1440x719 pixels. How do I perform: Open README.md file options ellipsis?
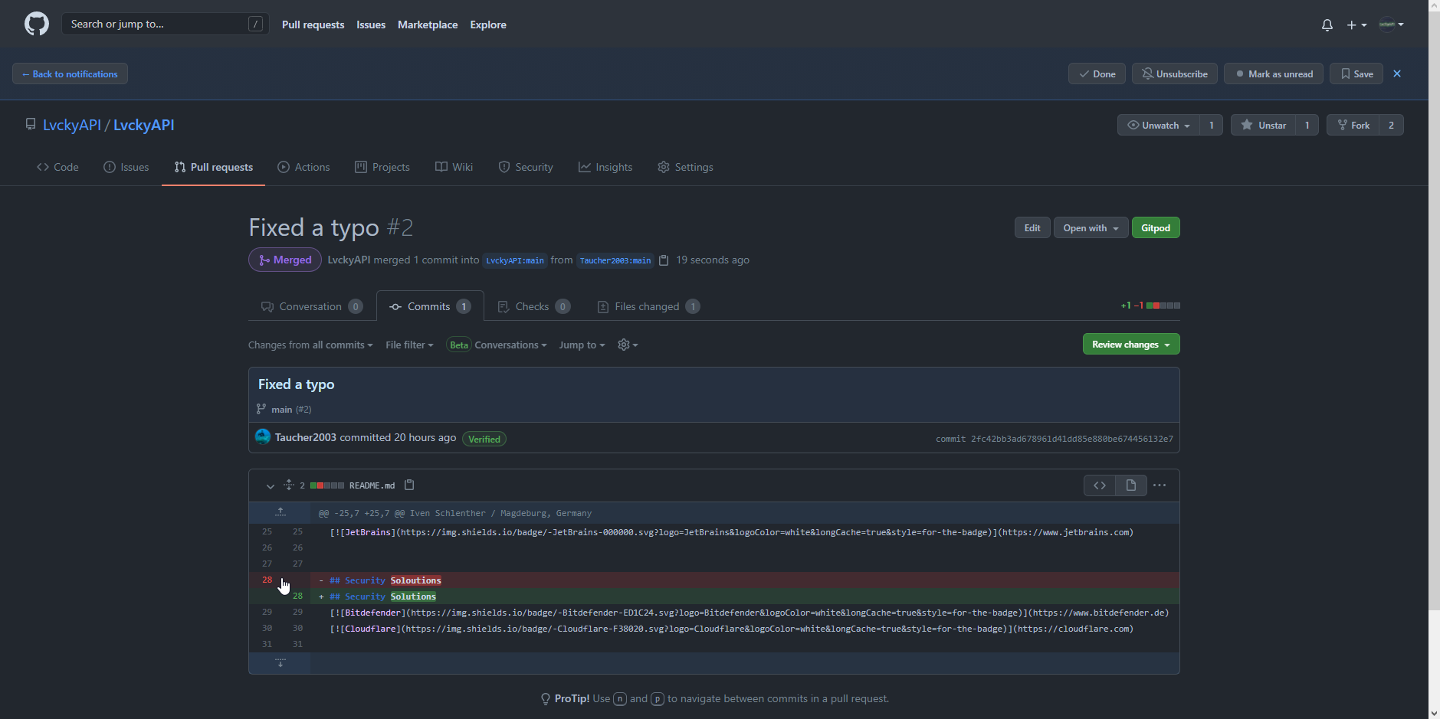point(1160,485)
